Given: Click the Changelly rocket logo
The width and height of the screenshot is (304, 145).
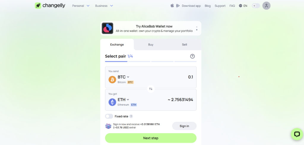Looking at the screenshot, I should [38, 6].
